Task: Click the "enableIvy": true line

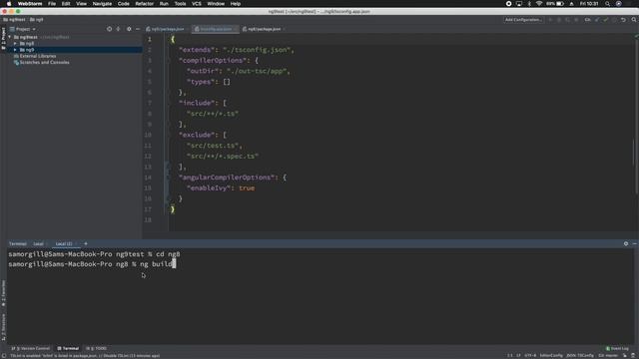Action: pyautogui.click(x=221, y=188)
